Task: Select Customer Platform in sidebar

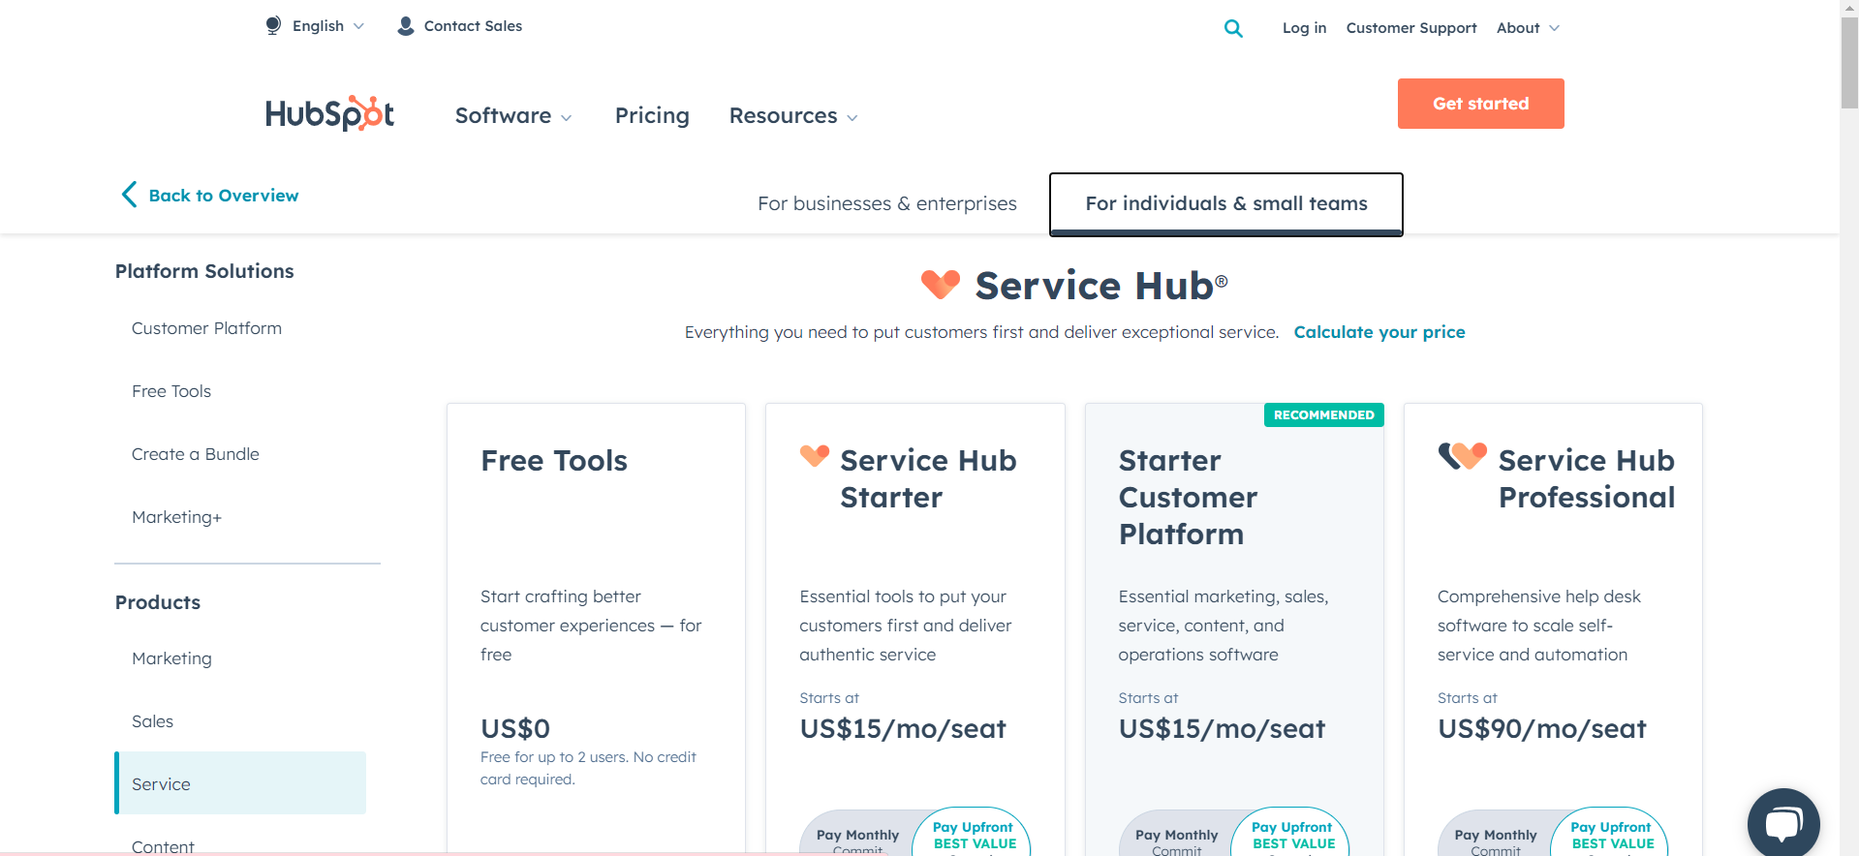Action: pyautogui.click(x=206, y=328)
